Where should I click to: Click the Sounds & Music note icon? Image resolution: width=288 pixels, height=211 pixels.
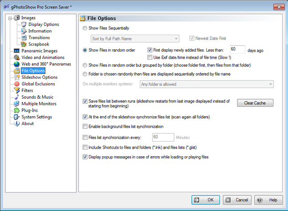click(x=17, y=97)
